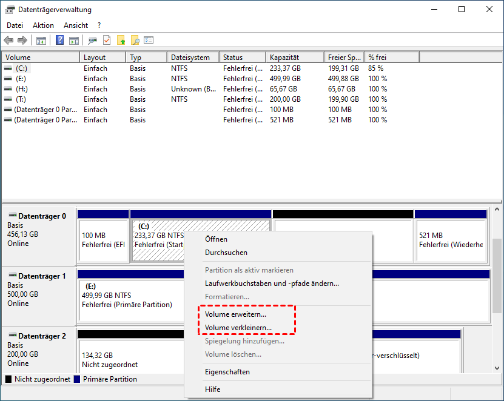Open the ? help menu
Screen dimensions: 504x401
point(99,25)
